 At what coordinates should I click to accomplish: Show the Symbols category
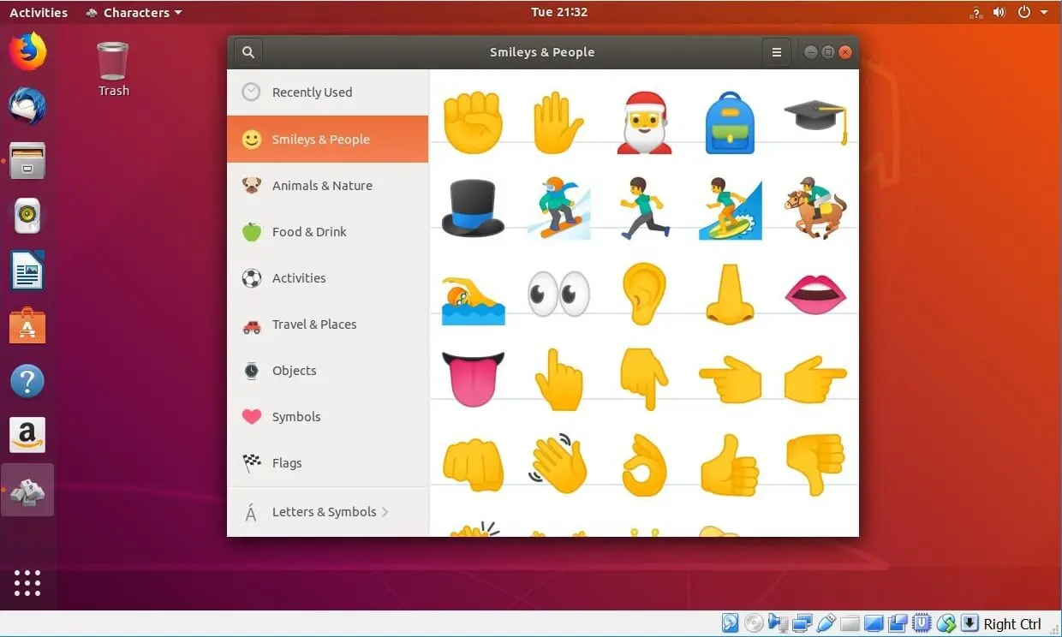(x=328, y=416)
